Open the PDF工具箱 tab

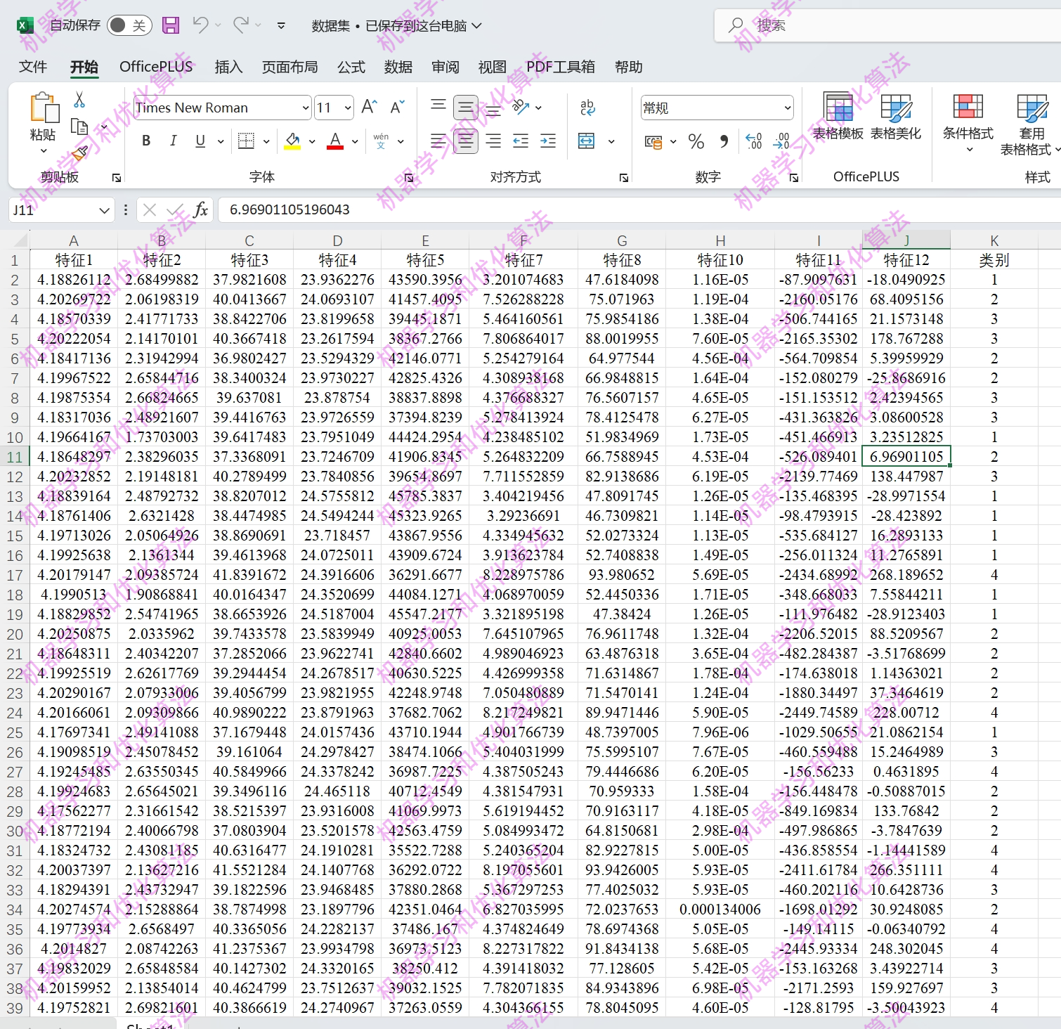point(561,67)
